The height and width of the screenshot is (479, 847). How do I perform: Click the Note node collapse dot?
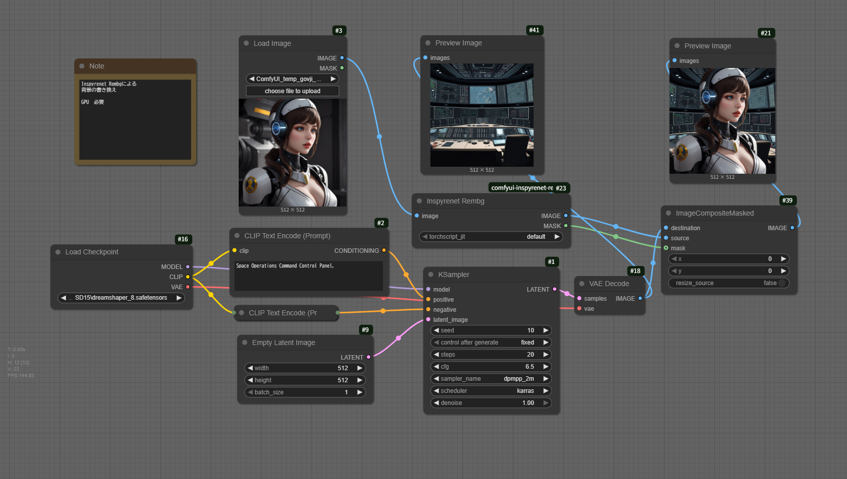[82, 66]
